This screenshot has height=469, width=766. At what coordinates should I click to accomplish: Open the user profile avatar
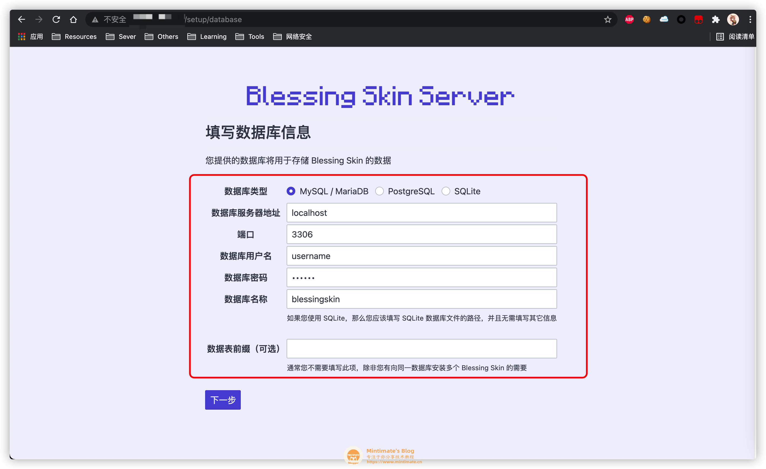coord(733,20)
